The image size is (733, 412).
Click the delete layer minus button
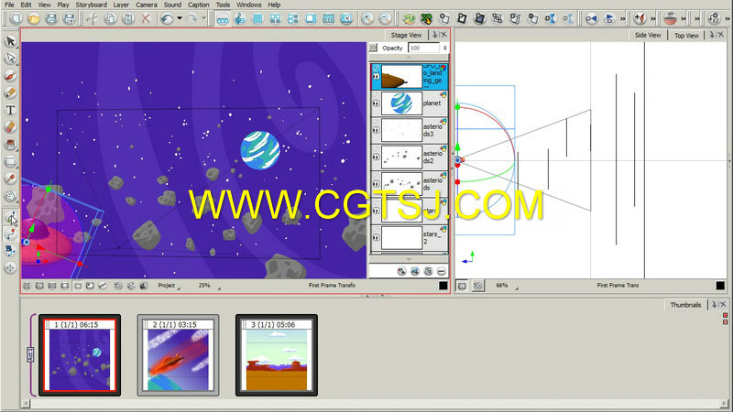click(442, 271)
